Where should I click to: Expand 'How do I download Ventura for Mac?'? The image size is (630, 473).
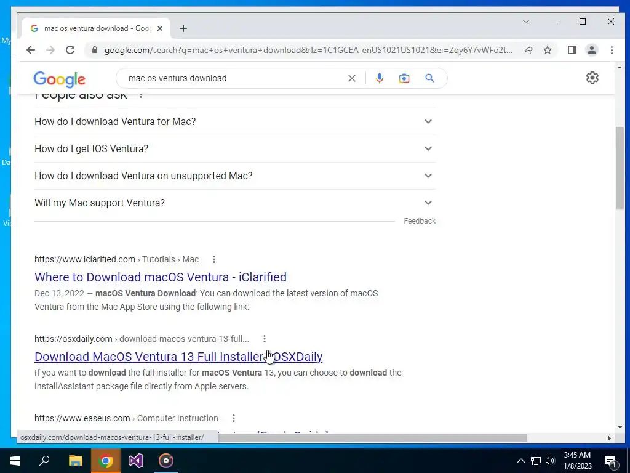point(235,121)
